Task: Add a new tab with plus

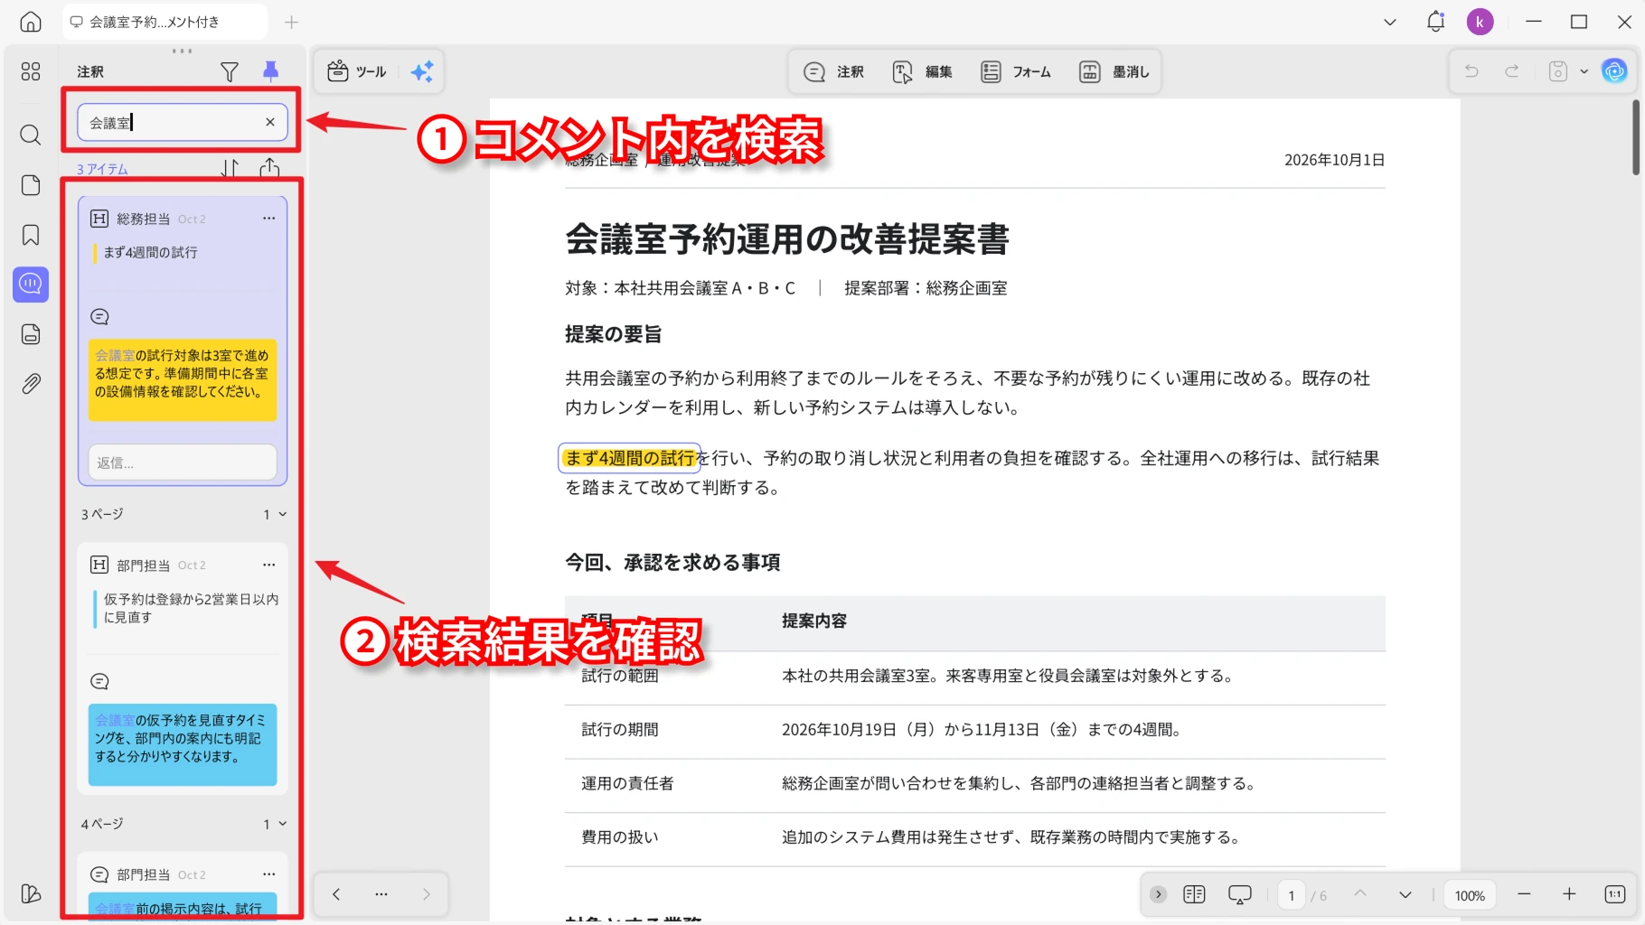Action: coord(291,22)
